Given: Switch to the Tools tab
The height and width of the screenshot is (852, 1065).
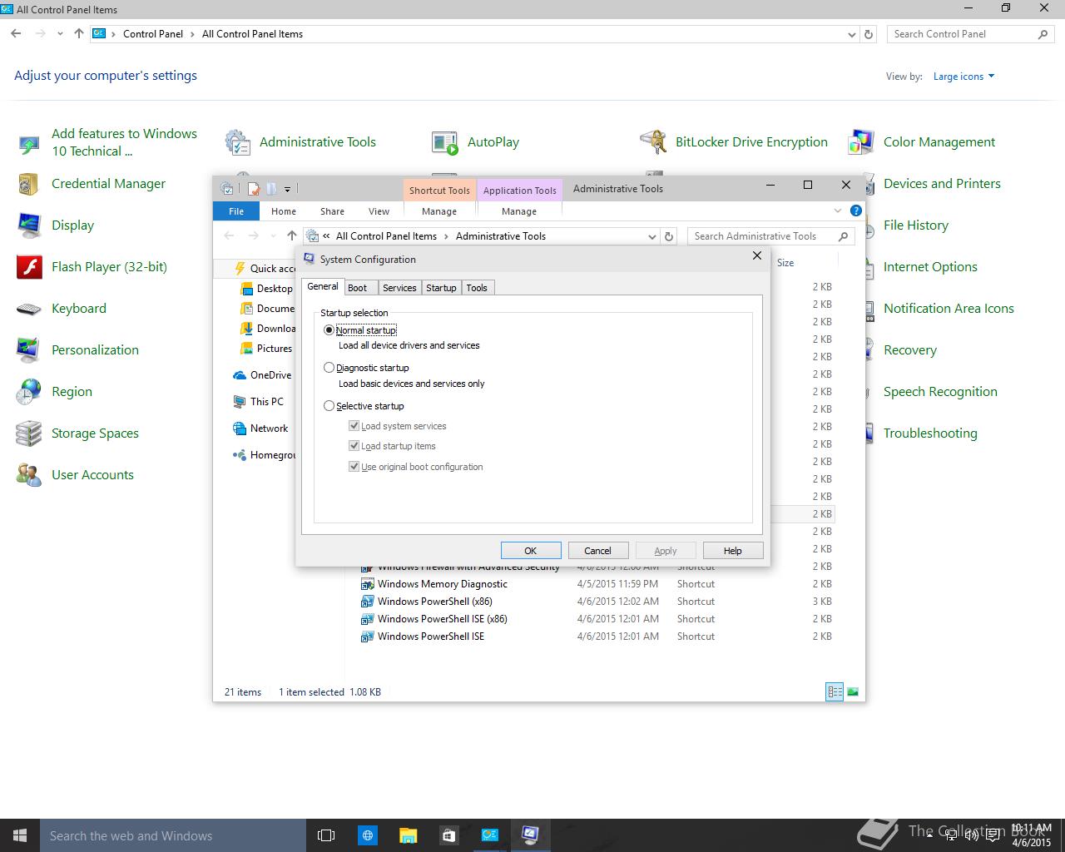Looking at the screenshot, I should (x=477, y=288).
